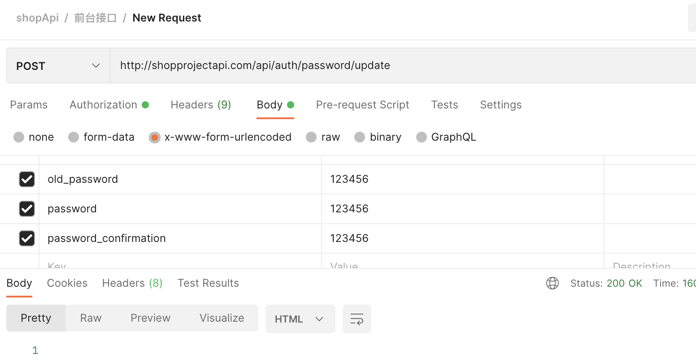The image size is (696, 362).
Task: Switch to the Authorization tab
Action: (x=104, y=105)
